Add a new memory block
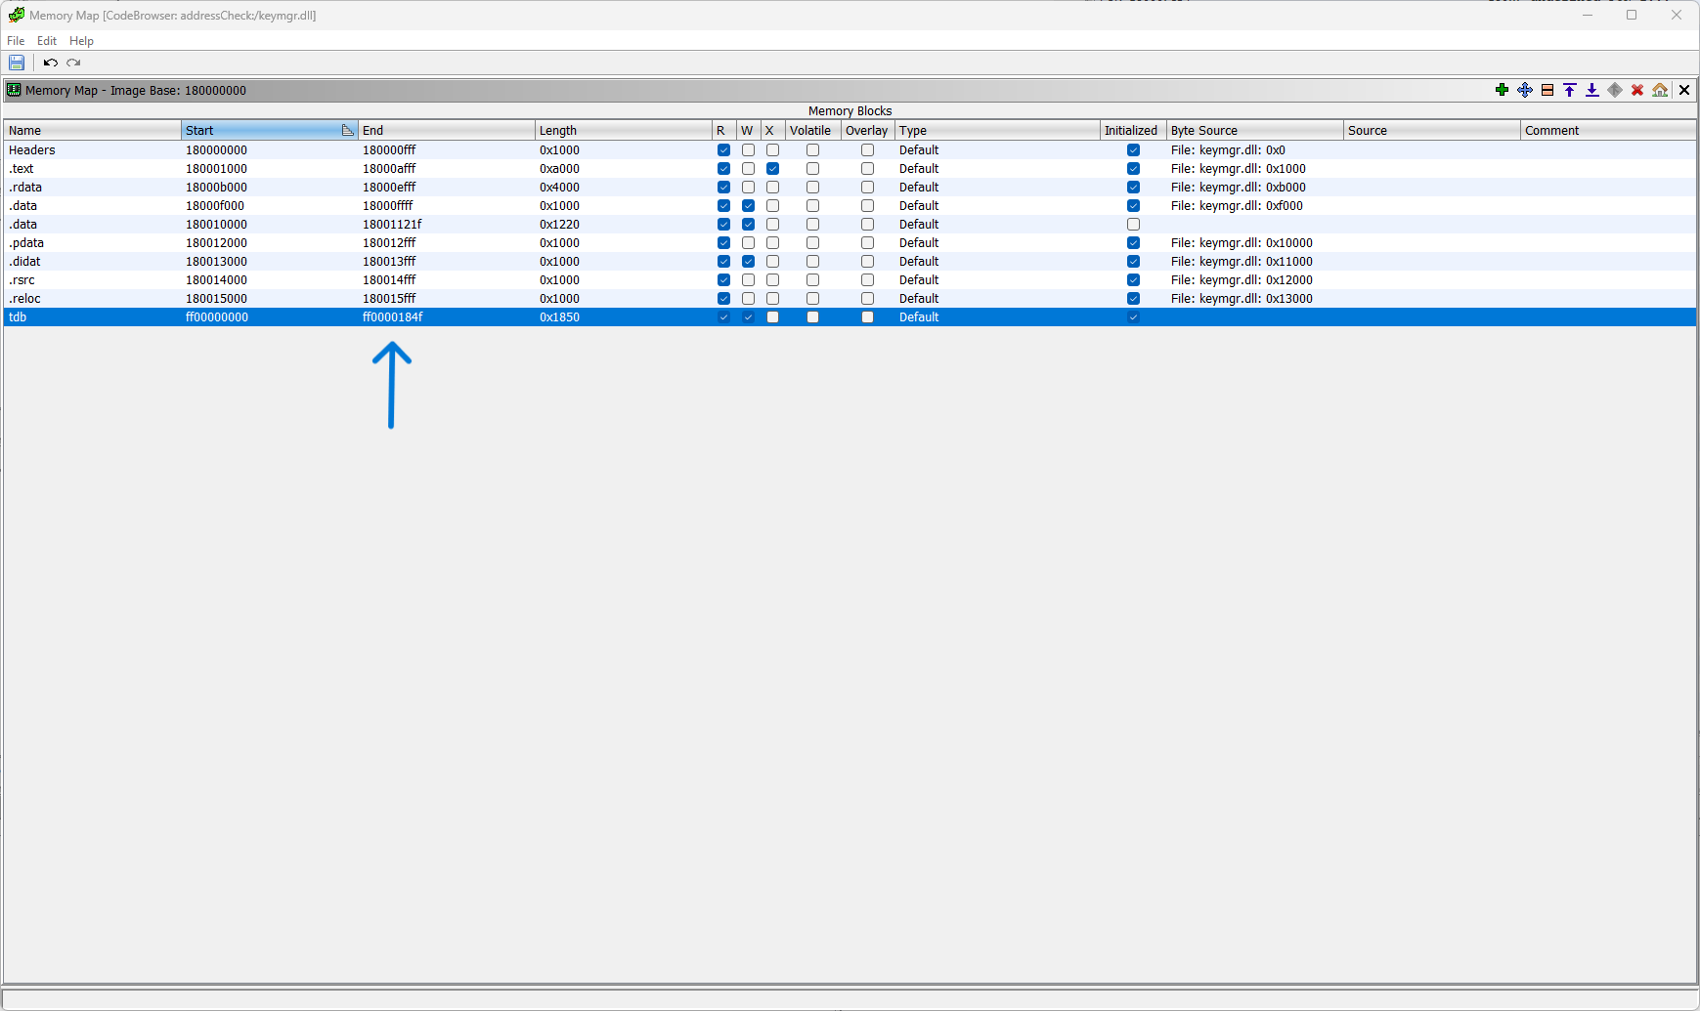The image size is (1700, 1011). point(1503,90)
